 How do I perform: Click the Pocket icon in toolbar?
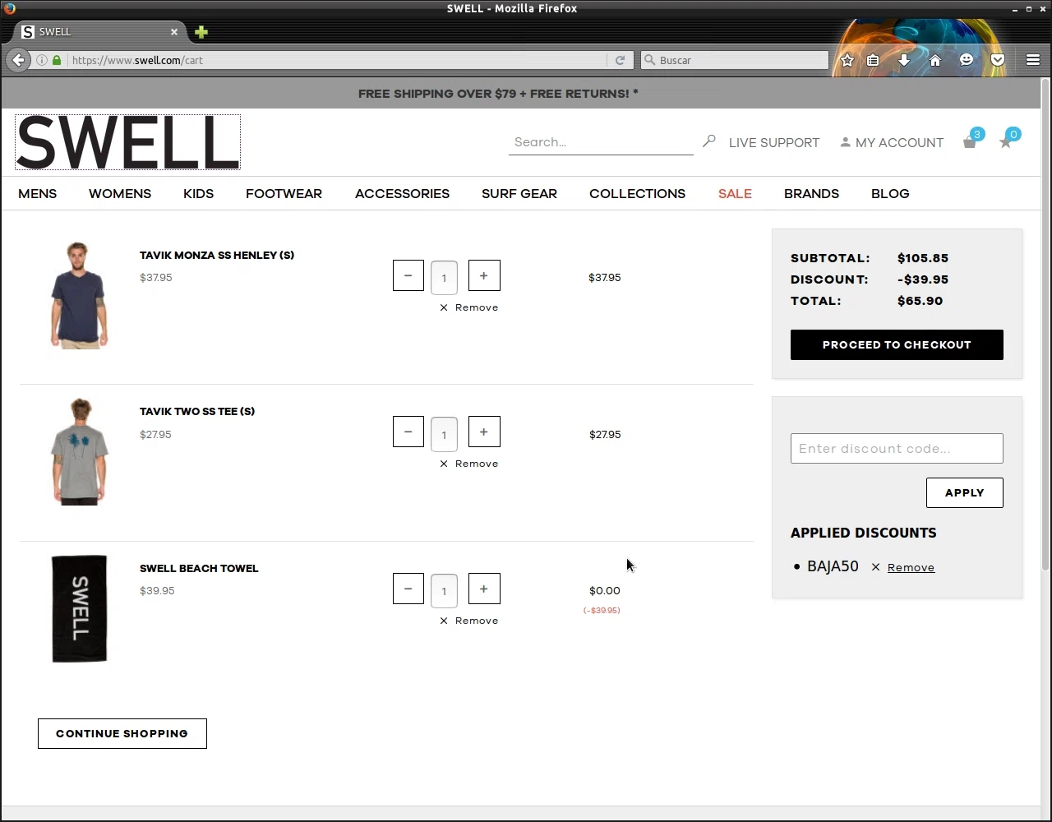998,60
